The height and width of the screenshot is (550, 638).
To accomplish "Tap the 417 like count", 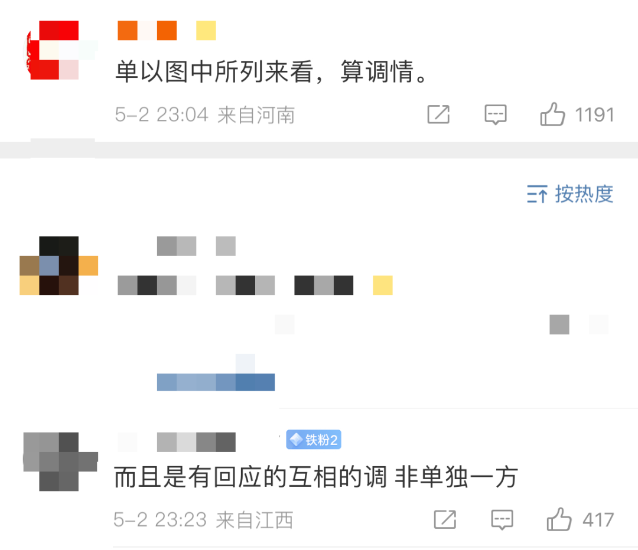I will point(598,520).
